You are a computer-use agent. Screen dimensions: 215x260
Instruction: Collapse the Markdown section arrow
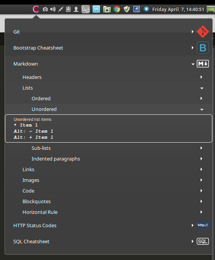pyautogui.click(x=193, y=64)
